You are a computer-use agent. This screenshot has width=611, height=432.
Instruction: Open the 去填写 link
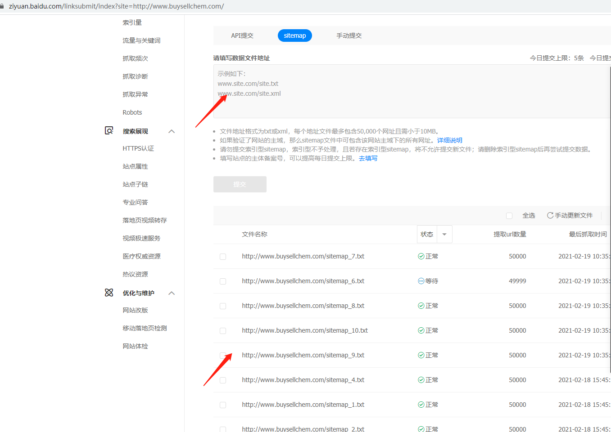[x=368, y=158]
